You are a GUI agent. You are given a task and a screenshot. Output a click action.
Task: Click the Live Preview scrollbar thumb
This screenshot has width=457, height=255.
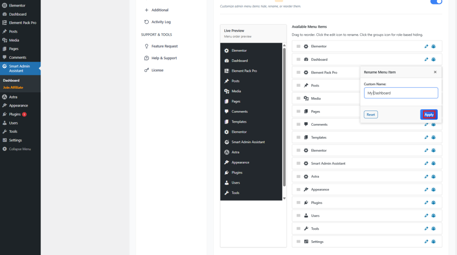tap(284, 117)
